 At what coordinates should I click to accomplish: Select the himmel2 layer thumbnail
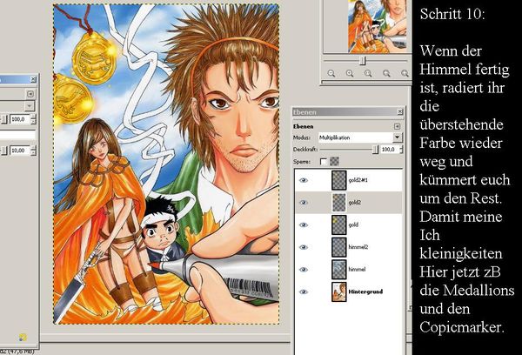coord(339,247)
